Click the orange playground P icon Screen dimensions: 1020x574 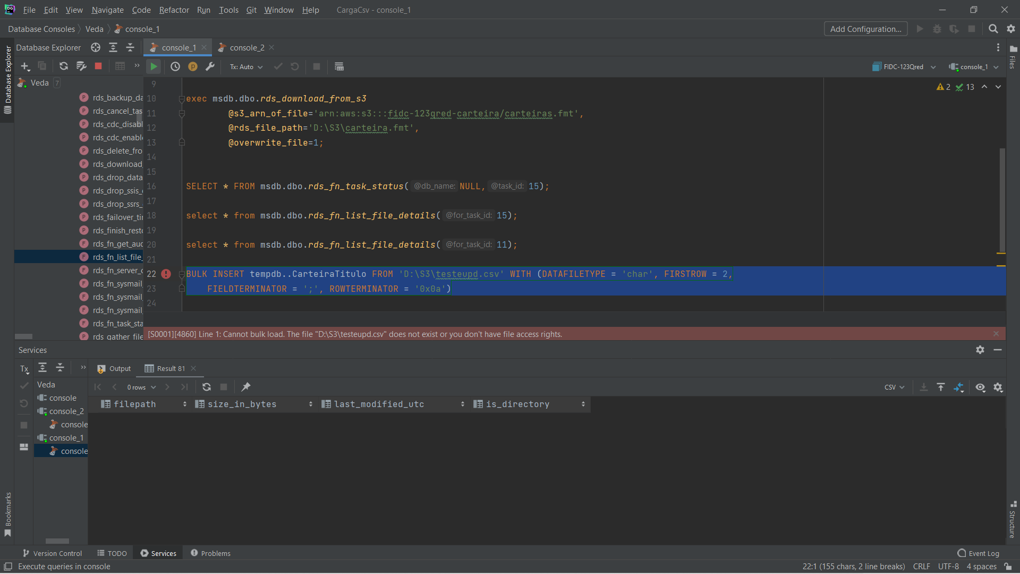(193, 66)
